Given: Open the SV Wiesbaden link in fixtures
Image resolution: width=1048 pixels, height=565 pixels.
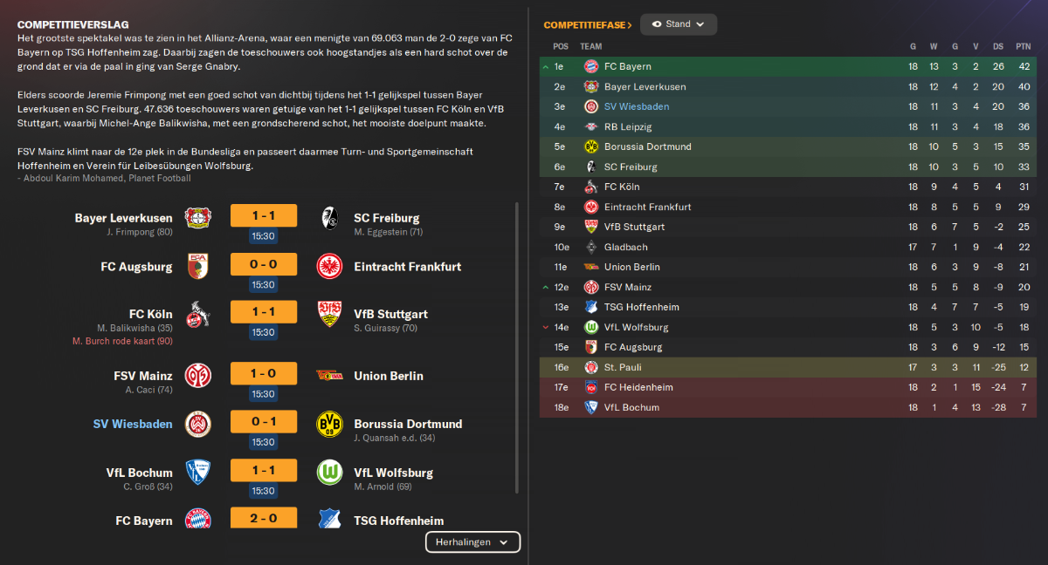Looking at the screenshot, I should 133,424.
